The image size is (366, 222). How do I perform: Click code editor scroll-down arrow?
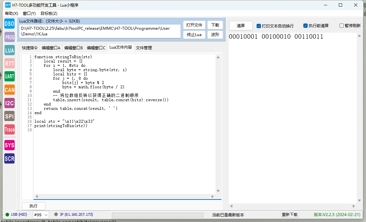click(218, 191)
